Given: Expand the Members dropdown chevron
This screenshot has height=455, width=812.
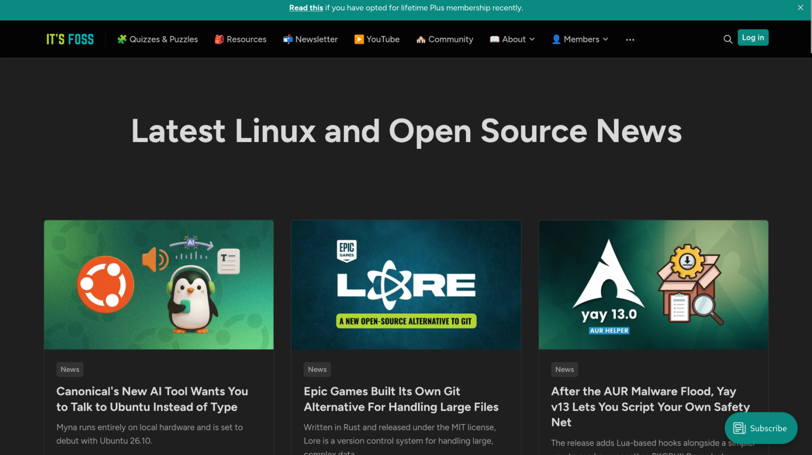Looking at the screenshot, I should coord(605,39).
